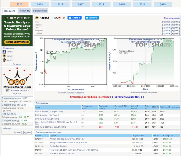Click the PokerStars spade alias icon
The height and width of the screenshot is (156, 181).
click(4, 56)
